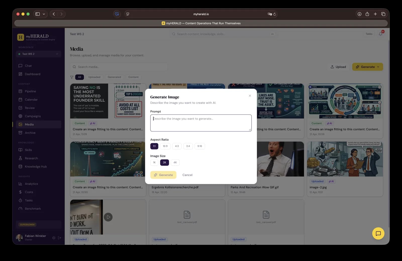Open the Knowledge Hub sidebar icon
Viewport: 402px width, 261px height.
click(x=20, y=167)
